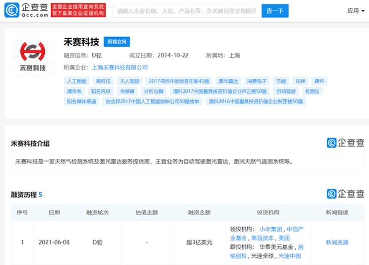This screenshot has width=369, height=265.
Task: Click the 查看官网 button
Action: (117, 42)
